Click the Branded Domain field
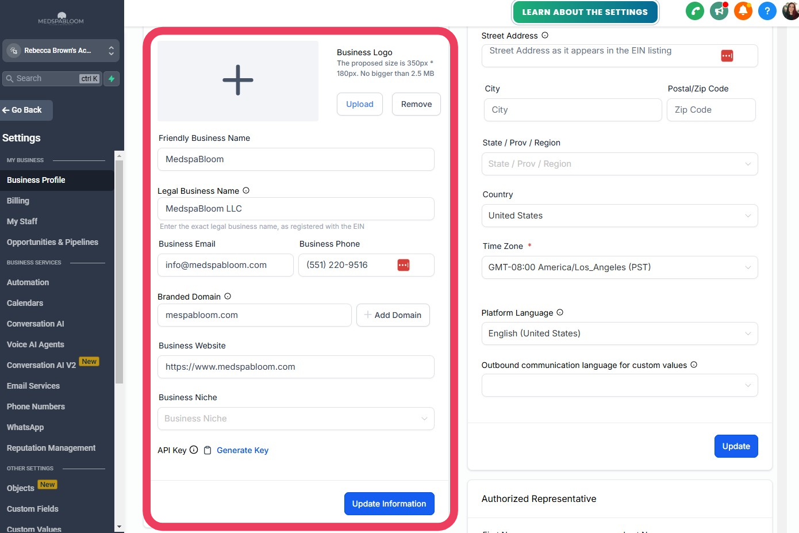Image resolution: width=799 pixels, height=533 pixels. (255, 315)
